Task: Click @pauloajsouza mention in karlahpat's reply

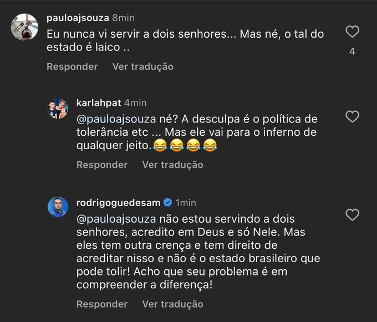Action: point(109,119)
